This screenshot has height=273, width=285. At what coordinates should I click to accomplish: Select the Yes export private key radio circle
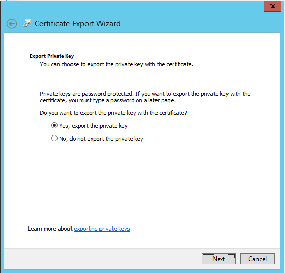point(54,125)
